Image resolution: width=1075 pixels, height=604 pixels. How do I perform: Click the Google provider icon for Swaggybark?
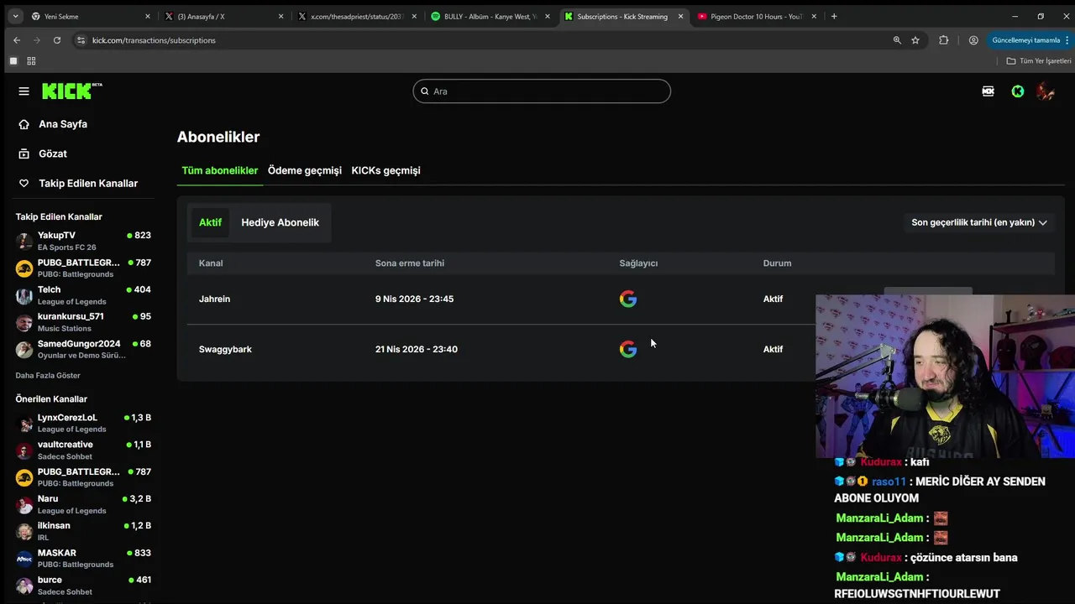[628, 349]
